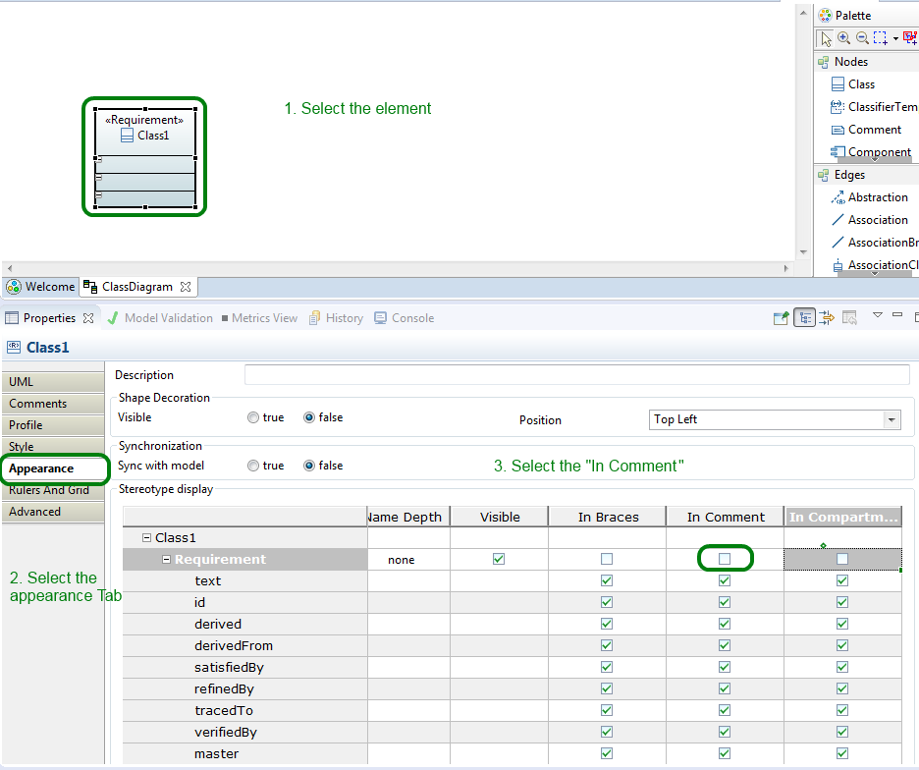Viewport: 919px width, 770px height.
Task: Click the Name Depth cell showing none
Action: tap(409, 560)
